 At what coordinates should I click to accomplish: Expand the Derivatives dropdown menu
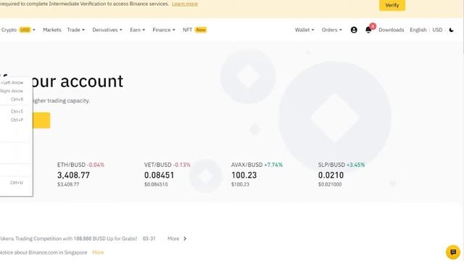click(x=107, y=30)
